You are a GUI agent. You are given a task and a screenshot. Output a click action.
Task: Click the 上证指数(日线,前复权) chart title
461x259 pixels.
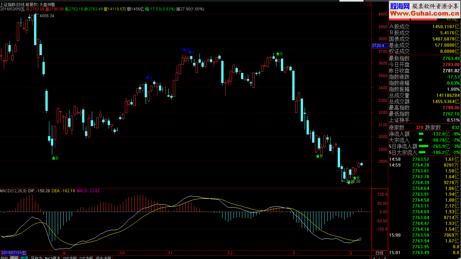click(x=19, y=5)
